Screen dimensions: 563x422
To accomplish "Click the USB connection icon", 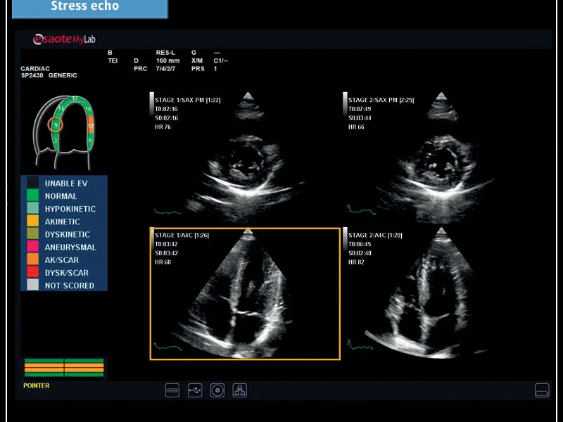I will tap(195, 390).
